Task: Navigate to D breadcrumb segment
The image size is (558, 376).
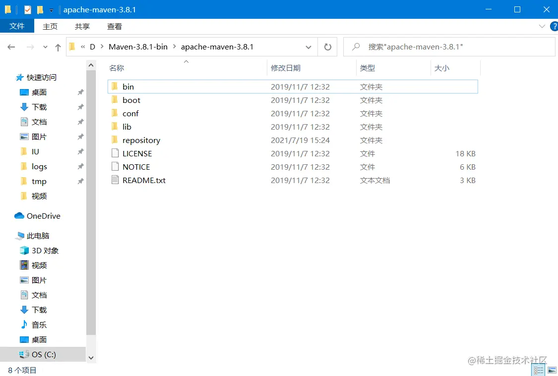Action: click(x=93, y=47)
